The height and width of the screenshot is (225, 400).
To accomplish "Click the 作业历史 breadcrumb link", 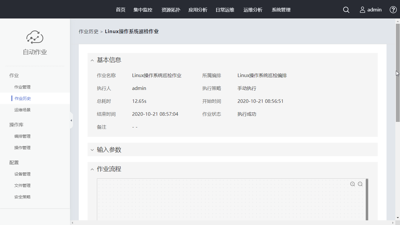I will [x=88, y=32].
